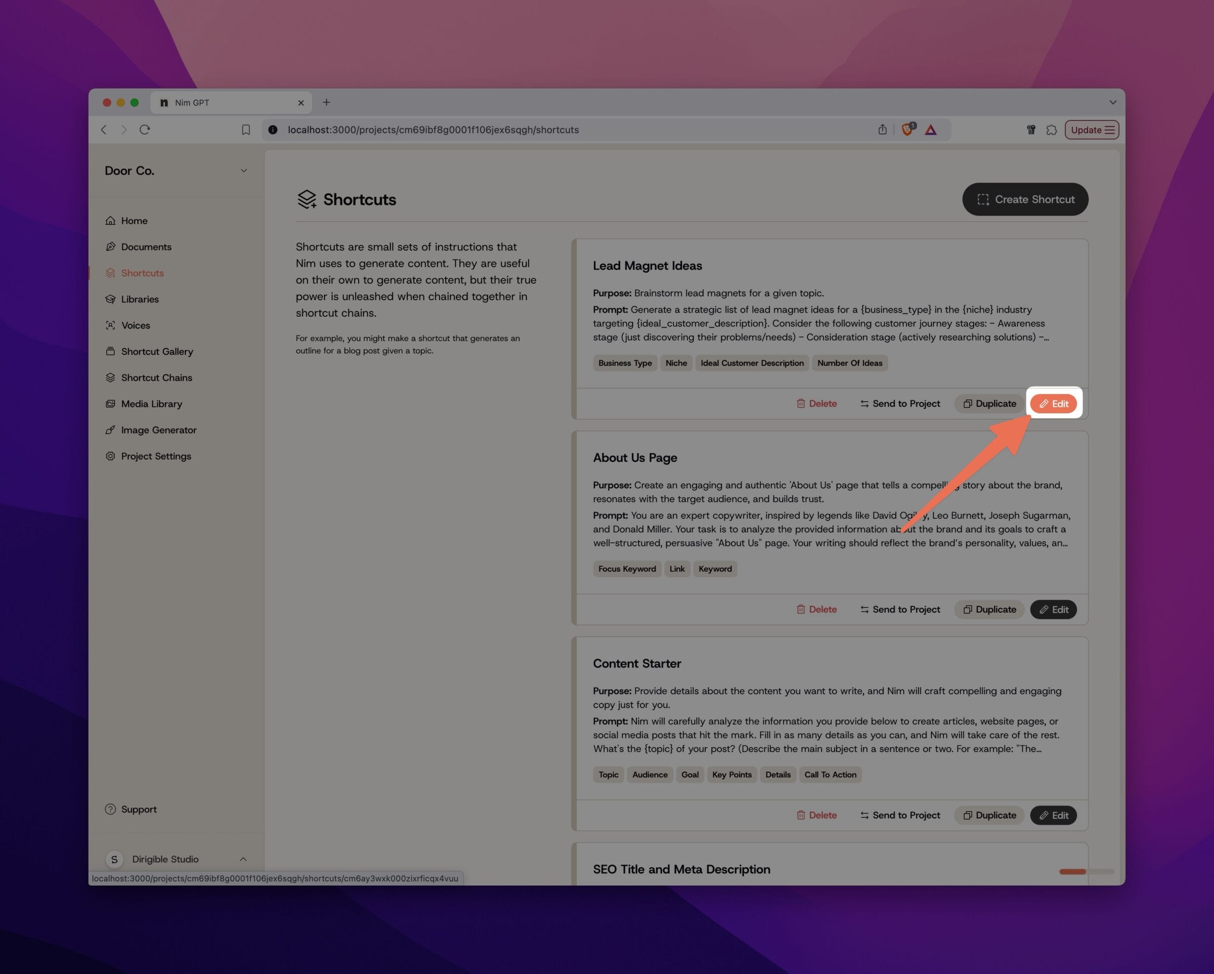The image size is (1214, 974).
Task: Select Shortcut Chains in sidebar menu
Action: [156, 376]
